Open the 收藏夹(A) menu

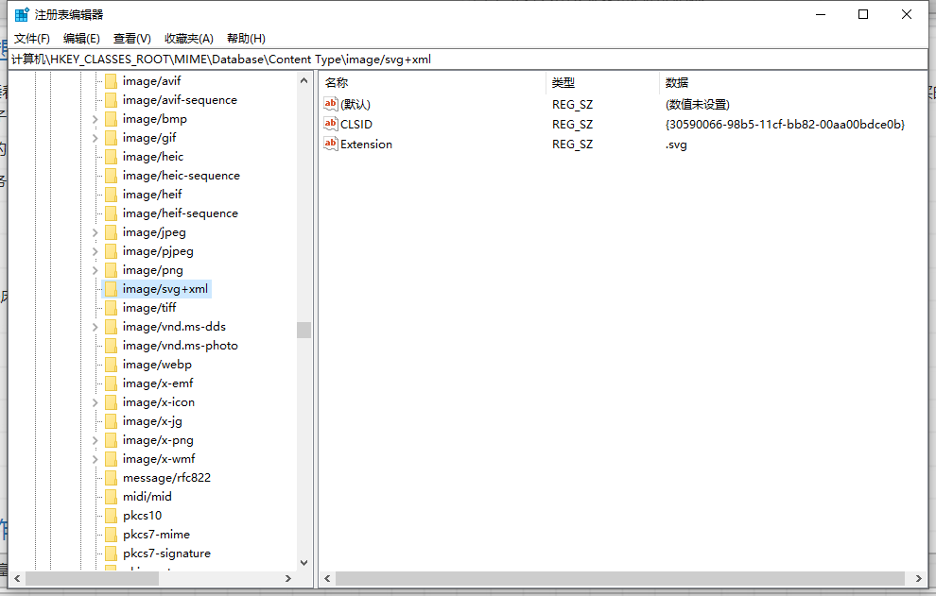pyautogui.click(x=187, y=38)
